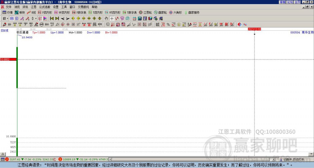
Task: Open the 行情 market quotes view
Action: 7,12
